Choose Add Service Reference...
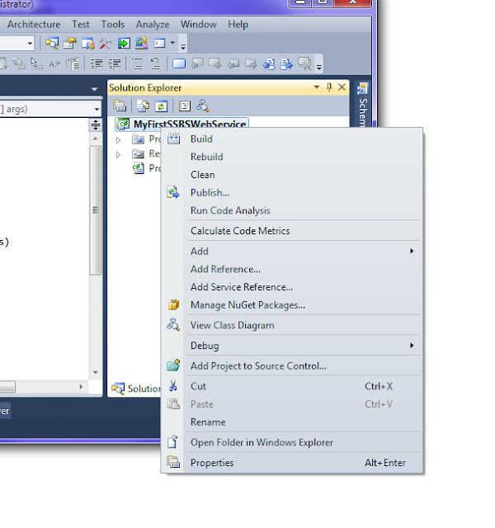This screenshot has height=528, width=495. [x=291, y=287]
